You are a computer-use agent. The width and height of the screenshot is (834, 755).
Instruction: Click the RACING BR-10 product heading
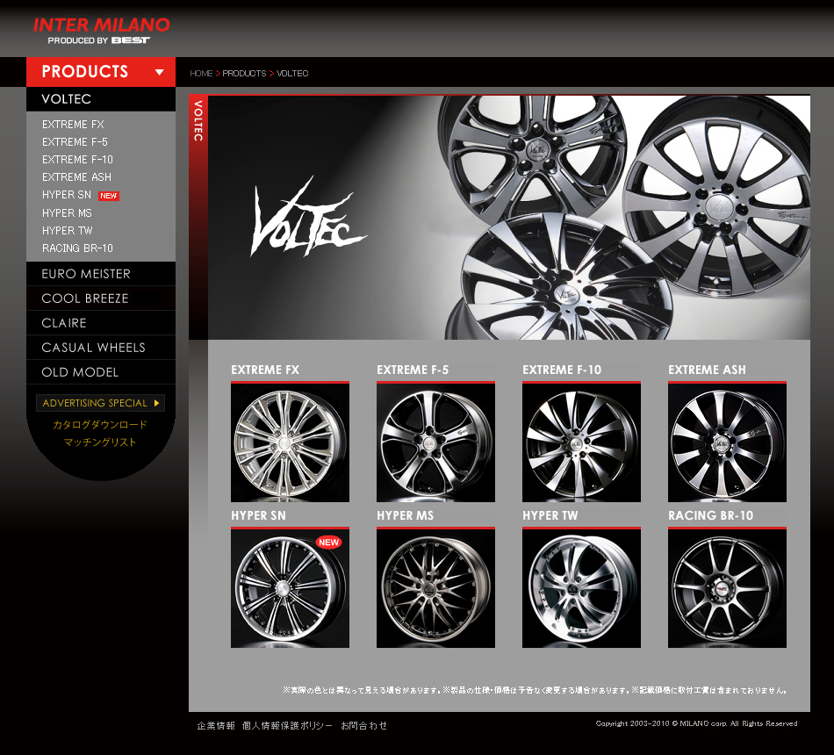(x=710, y=515)
